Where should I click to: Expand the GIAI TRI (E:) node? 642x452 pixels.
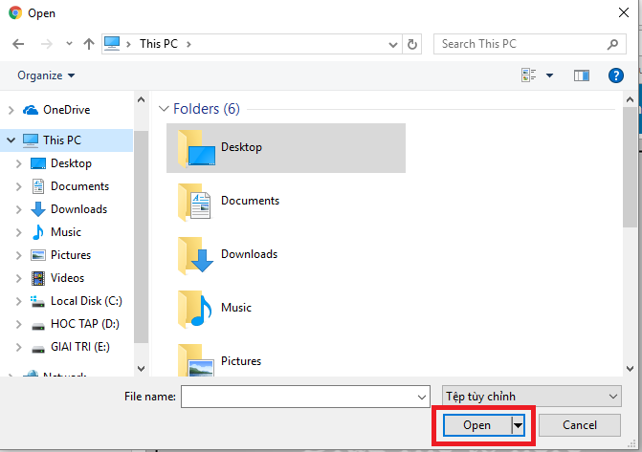click(18, 347)
